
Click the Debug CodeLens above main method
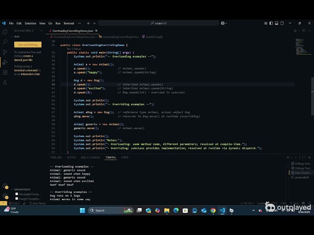click(x=77, y=49)
